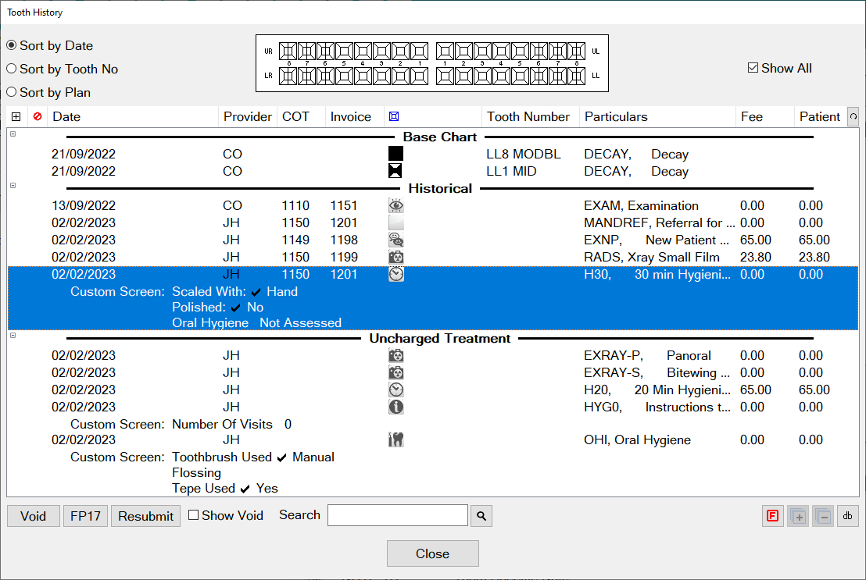Click the clock icon on H20 row
Viewport: 866px width, 580px height.
(x=396, y=390)
